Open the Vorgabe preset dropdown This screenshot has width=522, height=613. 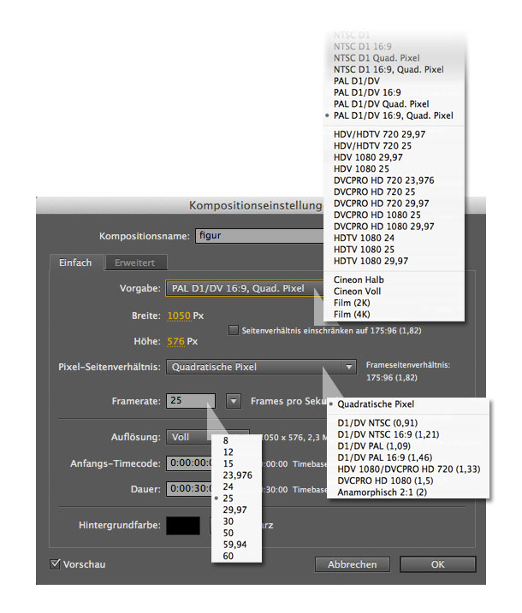244,289
